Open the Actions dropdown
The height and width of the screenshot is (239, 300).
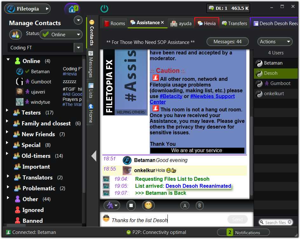275,42
